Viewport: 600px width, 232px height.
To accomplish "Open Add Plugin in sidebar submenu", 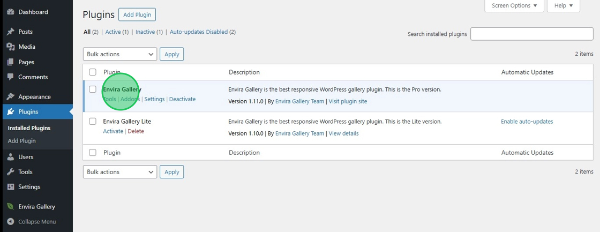I will tap(22, 141).
